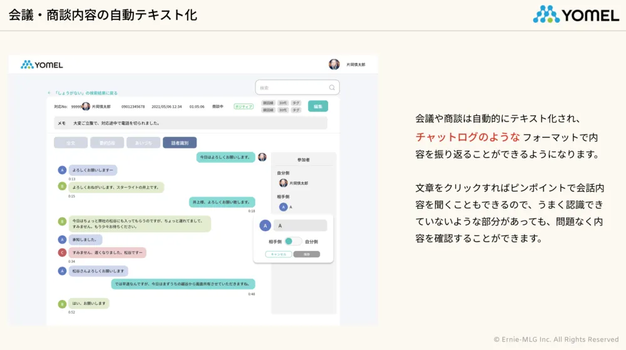The width and height of the screenshot is (626, 350).
Task: Select participant A avatar under 相手側
Action: point(283,207)
